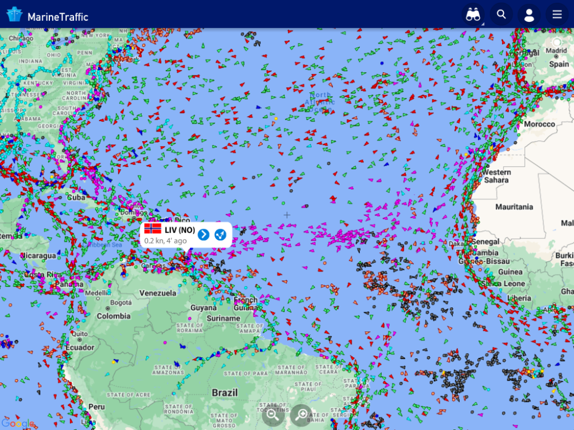Click the Venezuela map label
This screenshot has width=574, height=430.
tap(158, 293)
